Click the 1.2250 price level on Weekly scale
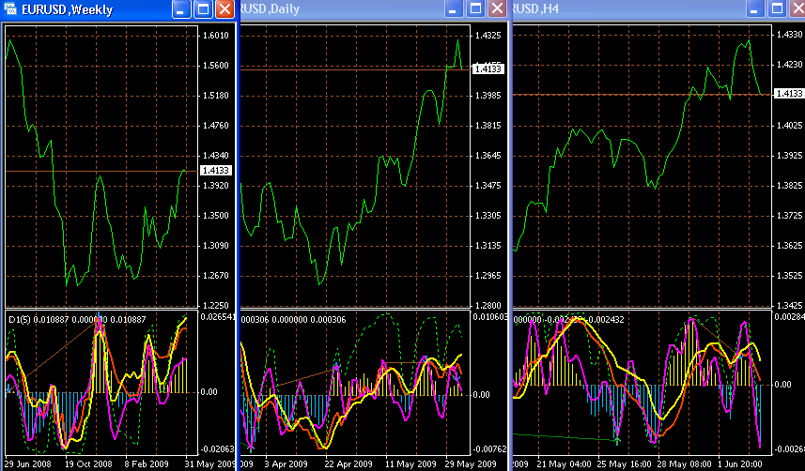Viewport: 805px width, 471px height. [216, 306]
